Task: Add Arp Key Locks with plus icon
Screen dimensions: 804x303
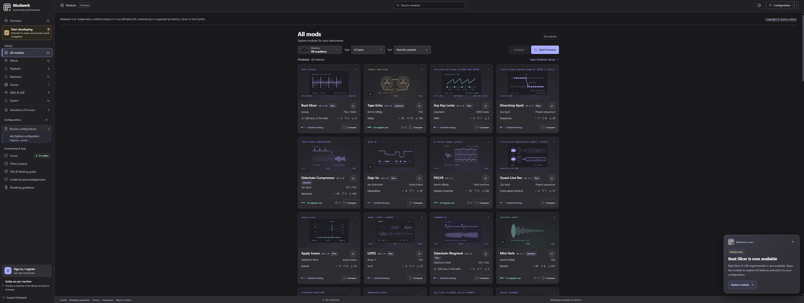Action: 485,106
